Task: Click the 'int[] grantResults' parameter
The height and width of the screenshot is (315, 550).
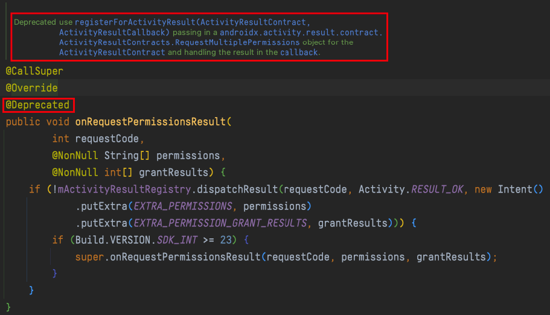Action: [156, 172]
